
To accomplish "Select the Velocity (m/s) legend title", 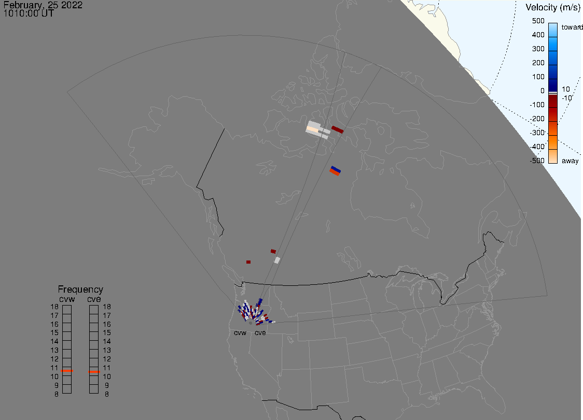I will (553, 7).
